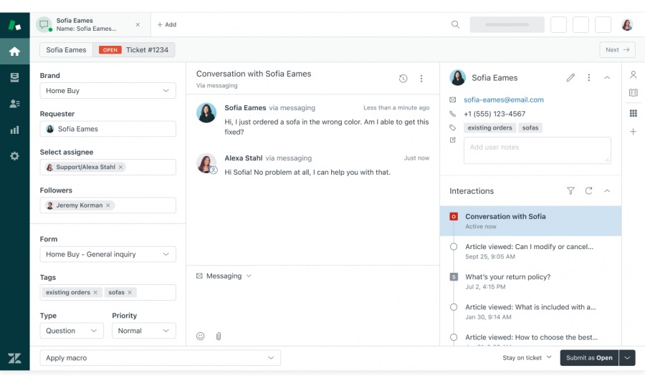Image resolution: width=645 pixels, height=383 pixels.
Task: Click the Submit as Open button
Action: click(x=589, y=358)
